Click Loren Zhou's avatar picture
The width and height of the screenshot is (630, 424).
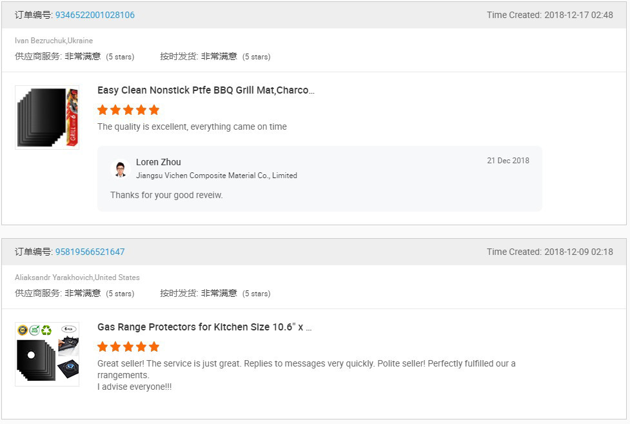[121, 168]
